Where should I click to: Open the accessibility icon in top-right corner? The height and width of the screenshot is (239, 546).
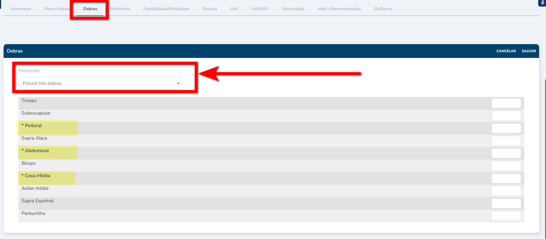(x=542, y=3)
